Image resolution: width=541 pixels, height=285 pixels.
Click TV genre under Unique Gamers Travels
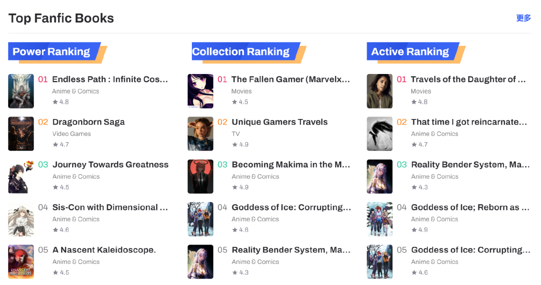tap(236, 134)
